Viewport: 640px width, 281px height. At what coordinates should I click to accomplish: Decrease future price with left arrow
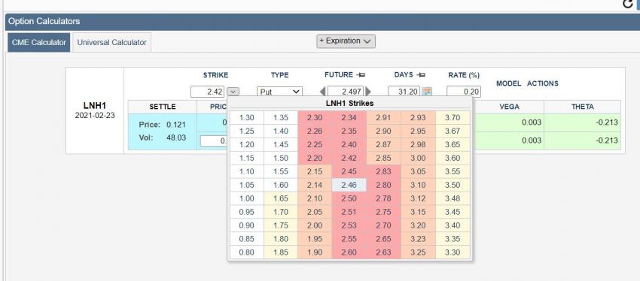(322, 92)
